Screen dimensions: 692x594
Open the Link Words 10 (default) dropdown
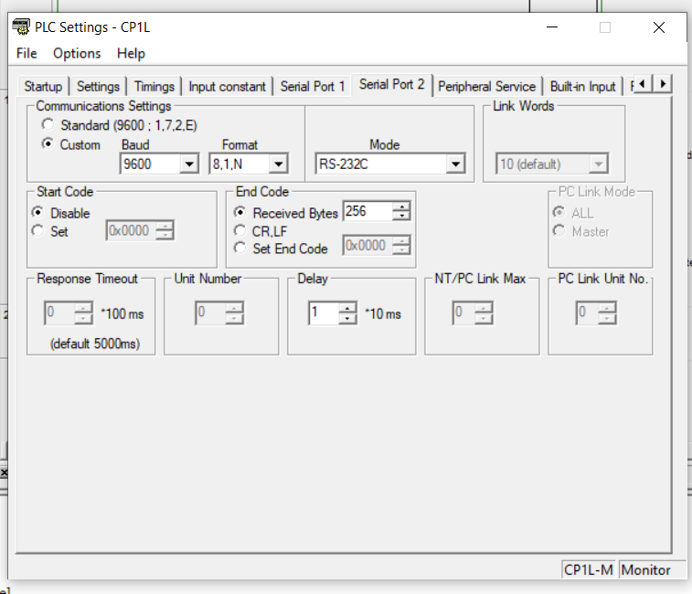[599, 164]
